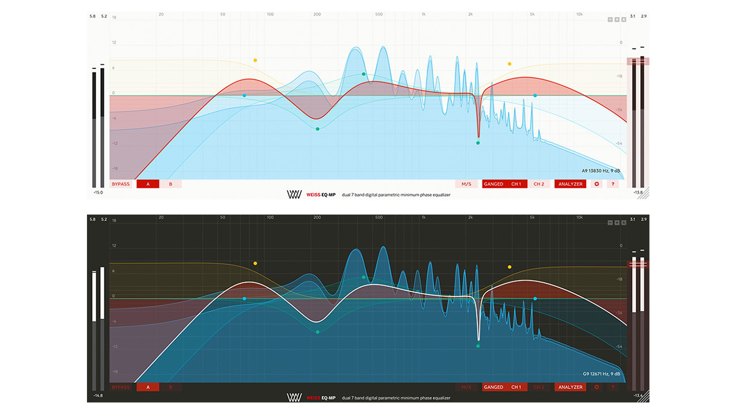
Task: Click the red output gain fader, light EQ
Action: [638, 61]
